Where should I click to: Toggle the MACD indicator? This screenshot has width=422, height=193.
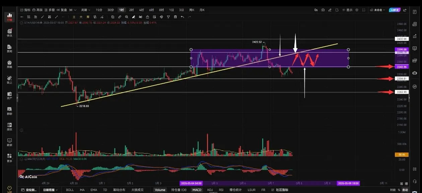197,190
